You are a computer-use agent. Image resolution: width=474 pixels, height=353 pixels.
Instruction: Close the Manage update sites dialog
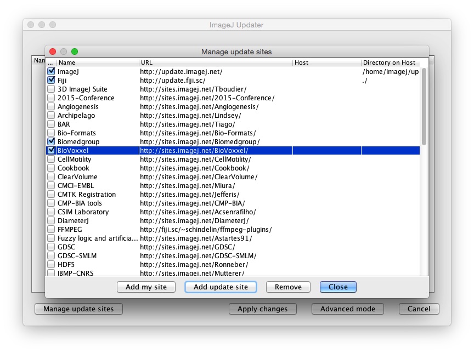pos(338,287)
